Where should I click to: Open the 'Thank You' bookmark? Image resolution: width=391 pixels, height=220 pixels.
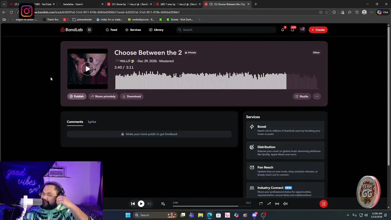[51, 20]
